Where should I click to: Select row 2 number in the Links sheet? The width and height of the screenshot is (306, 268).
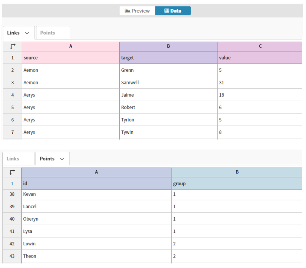(x=12, y=70)
